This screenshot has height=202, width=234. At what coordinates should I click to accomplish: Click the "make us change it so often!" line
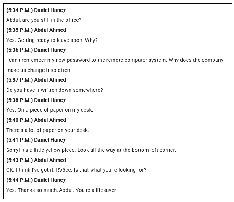pos(39,70)
